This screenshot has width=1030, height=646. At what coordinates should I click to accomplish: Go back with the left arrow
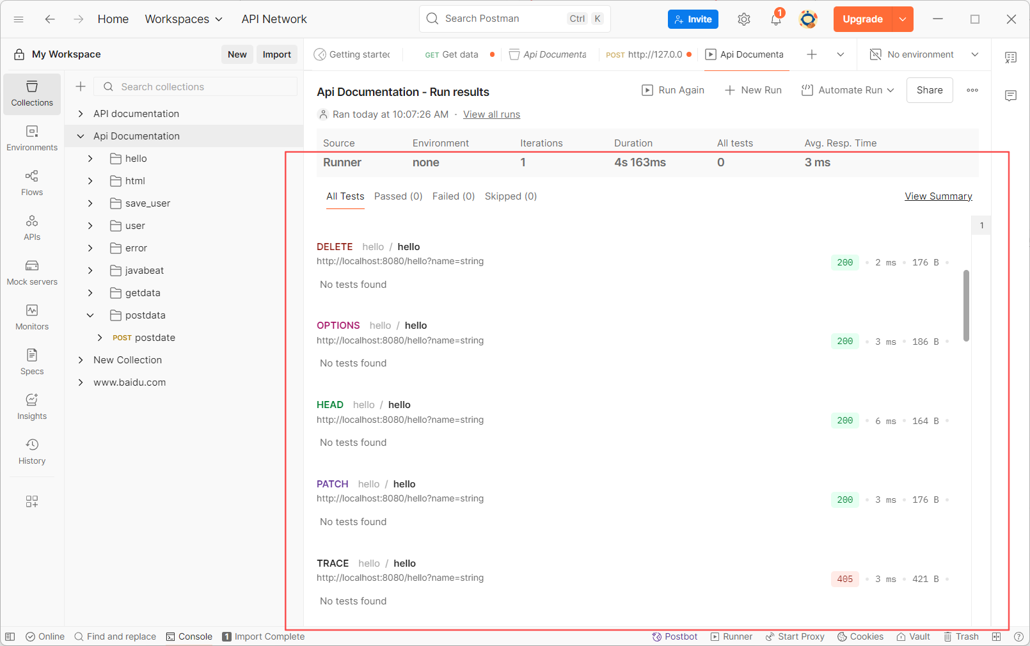pos(50,19)
